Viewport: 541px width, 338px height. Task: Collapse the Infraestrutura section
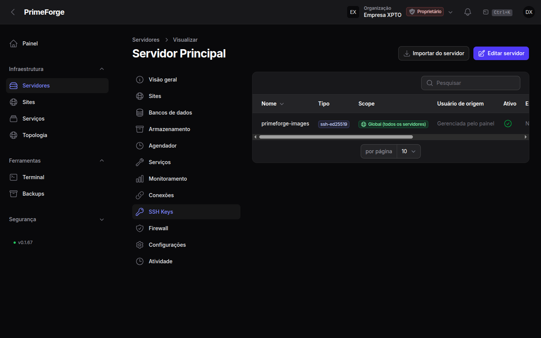click(x=102, y=69)
